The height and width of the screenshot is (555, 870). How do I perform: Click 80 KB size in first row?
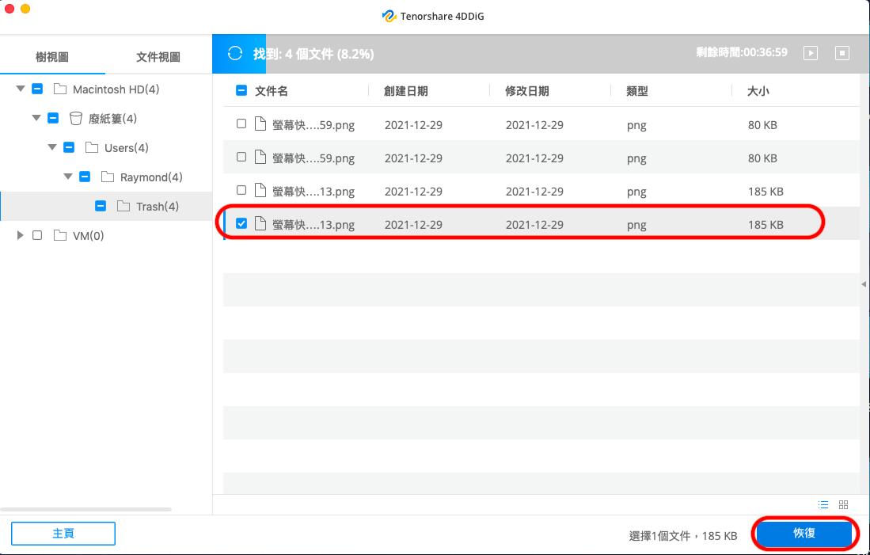pyautogui.click(x=762, y=125)
